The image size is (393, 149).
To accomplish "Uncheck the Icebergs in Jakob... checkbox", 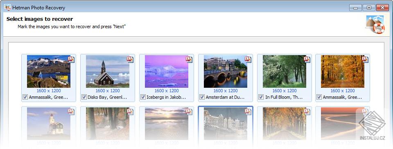I will (x=143, y=97).
